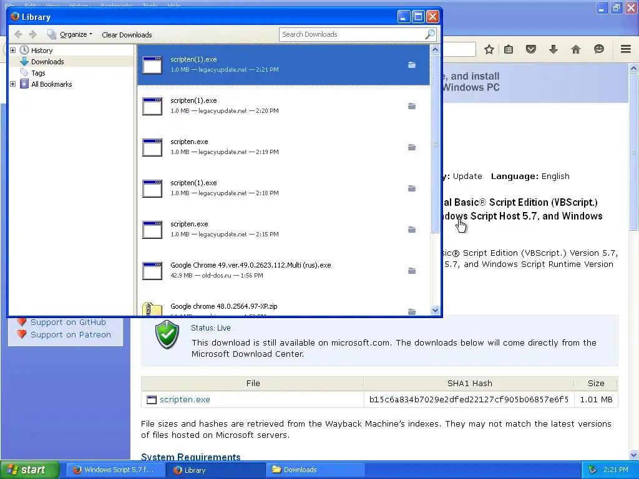Expand the All Bookmarks tree node
639x479 pixels.
[x=13, y=84]
